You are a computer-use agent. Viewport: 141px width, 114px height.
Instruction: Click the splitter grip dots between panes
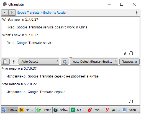pos(70,58)
